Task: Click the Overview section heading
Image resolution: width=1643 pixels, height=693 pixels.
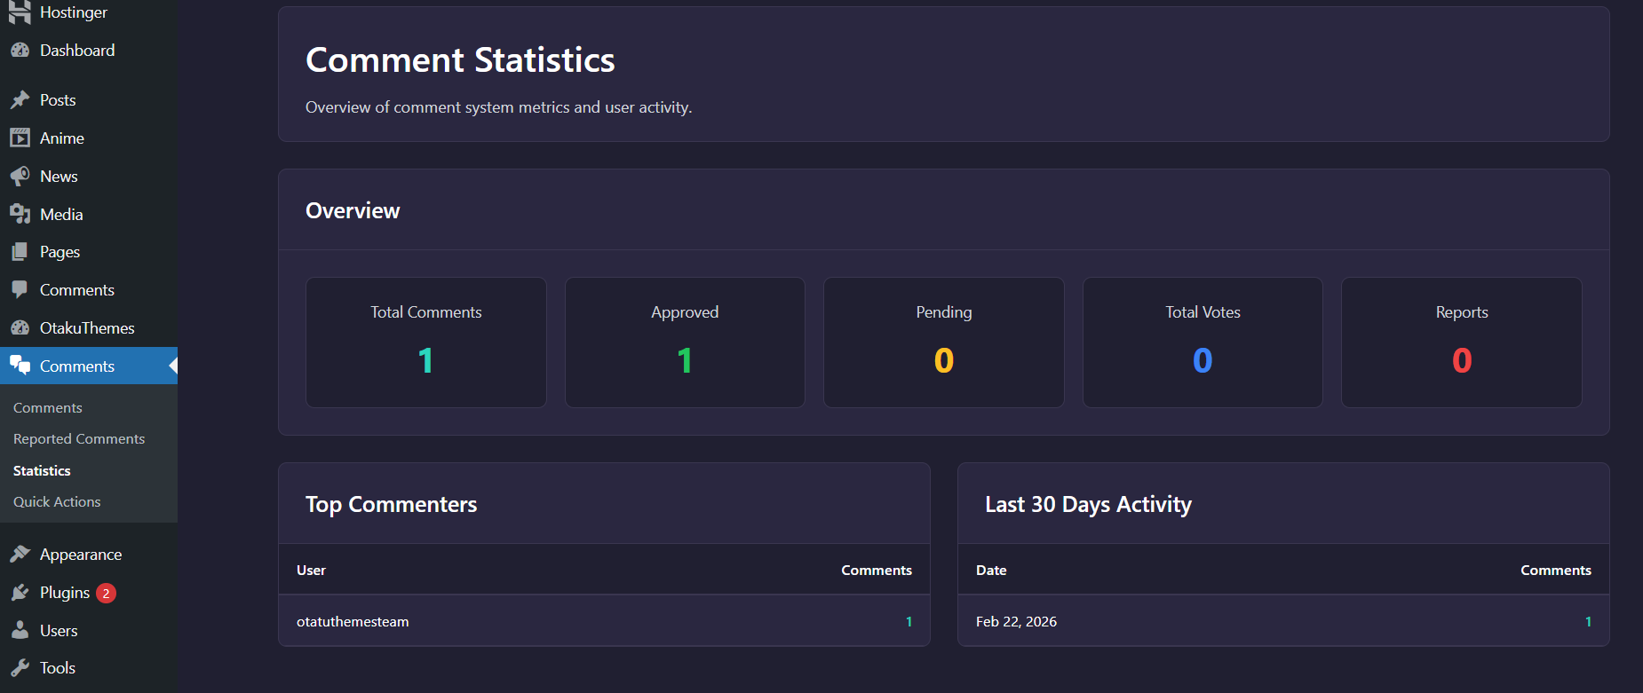Action: tap(353, 210)
